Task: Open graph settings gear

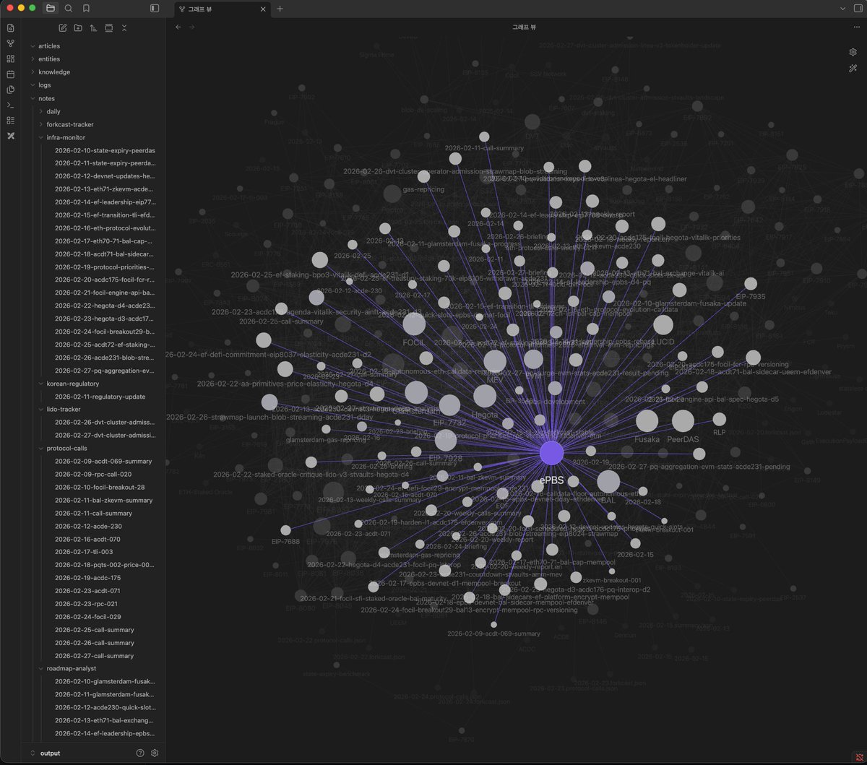Action: tap(853, 52)
